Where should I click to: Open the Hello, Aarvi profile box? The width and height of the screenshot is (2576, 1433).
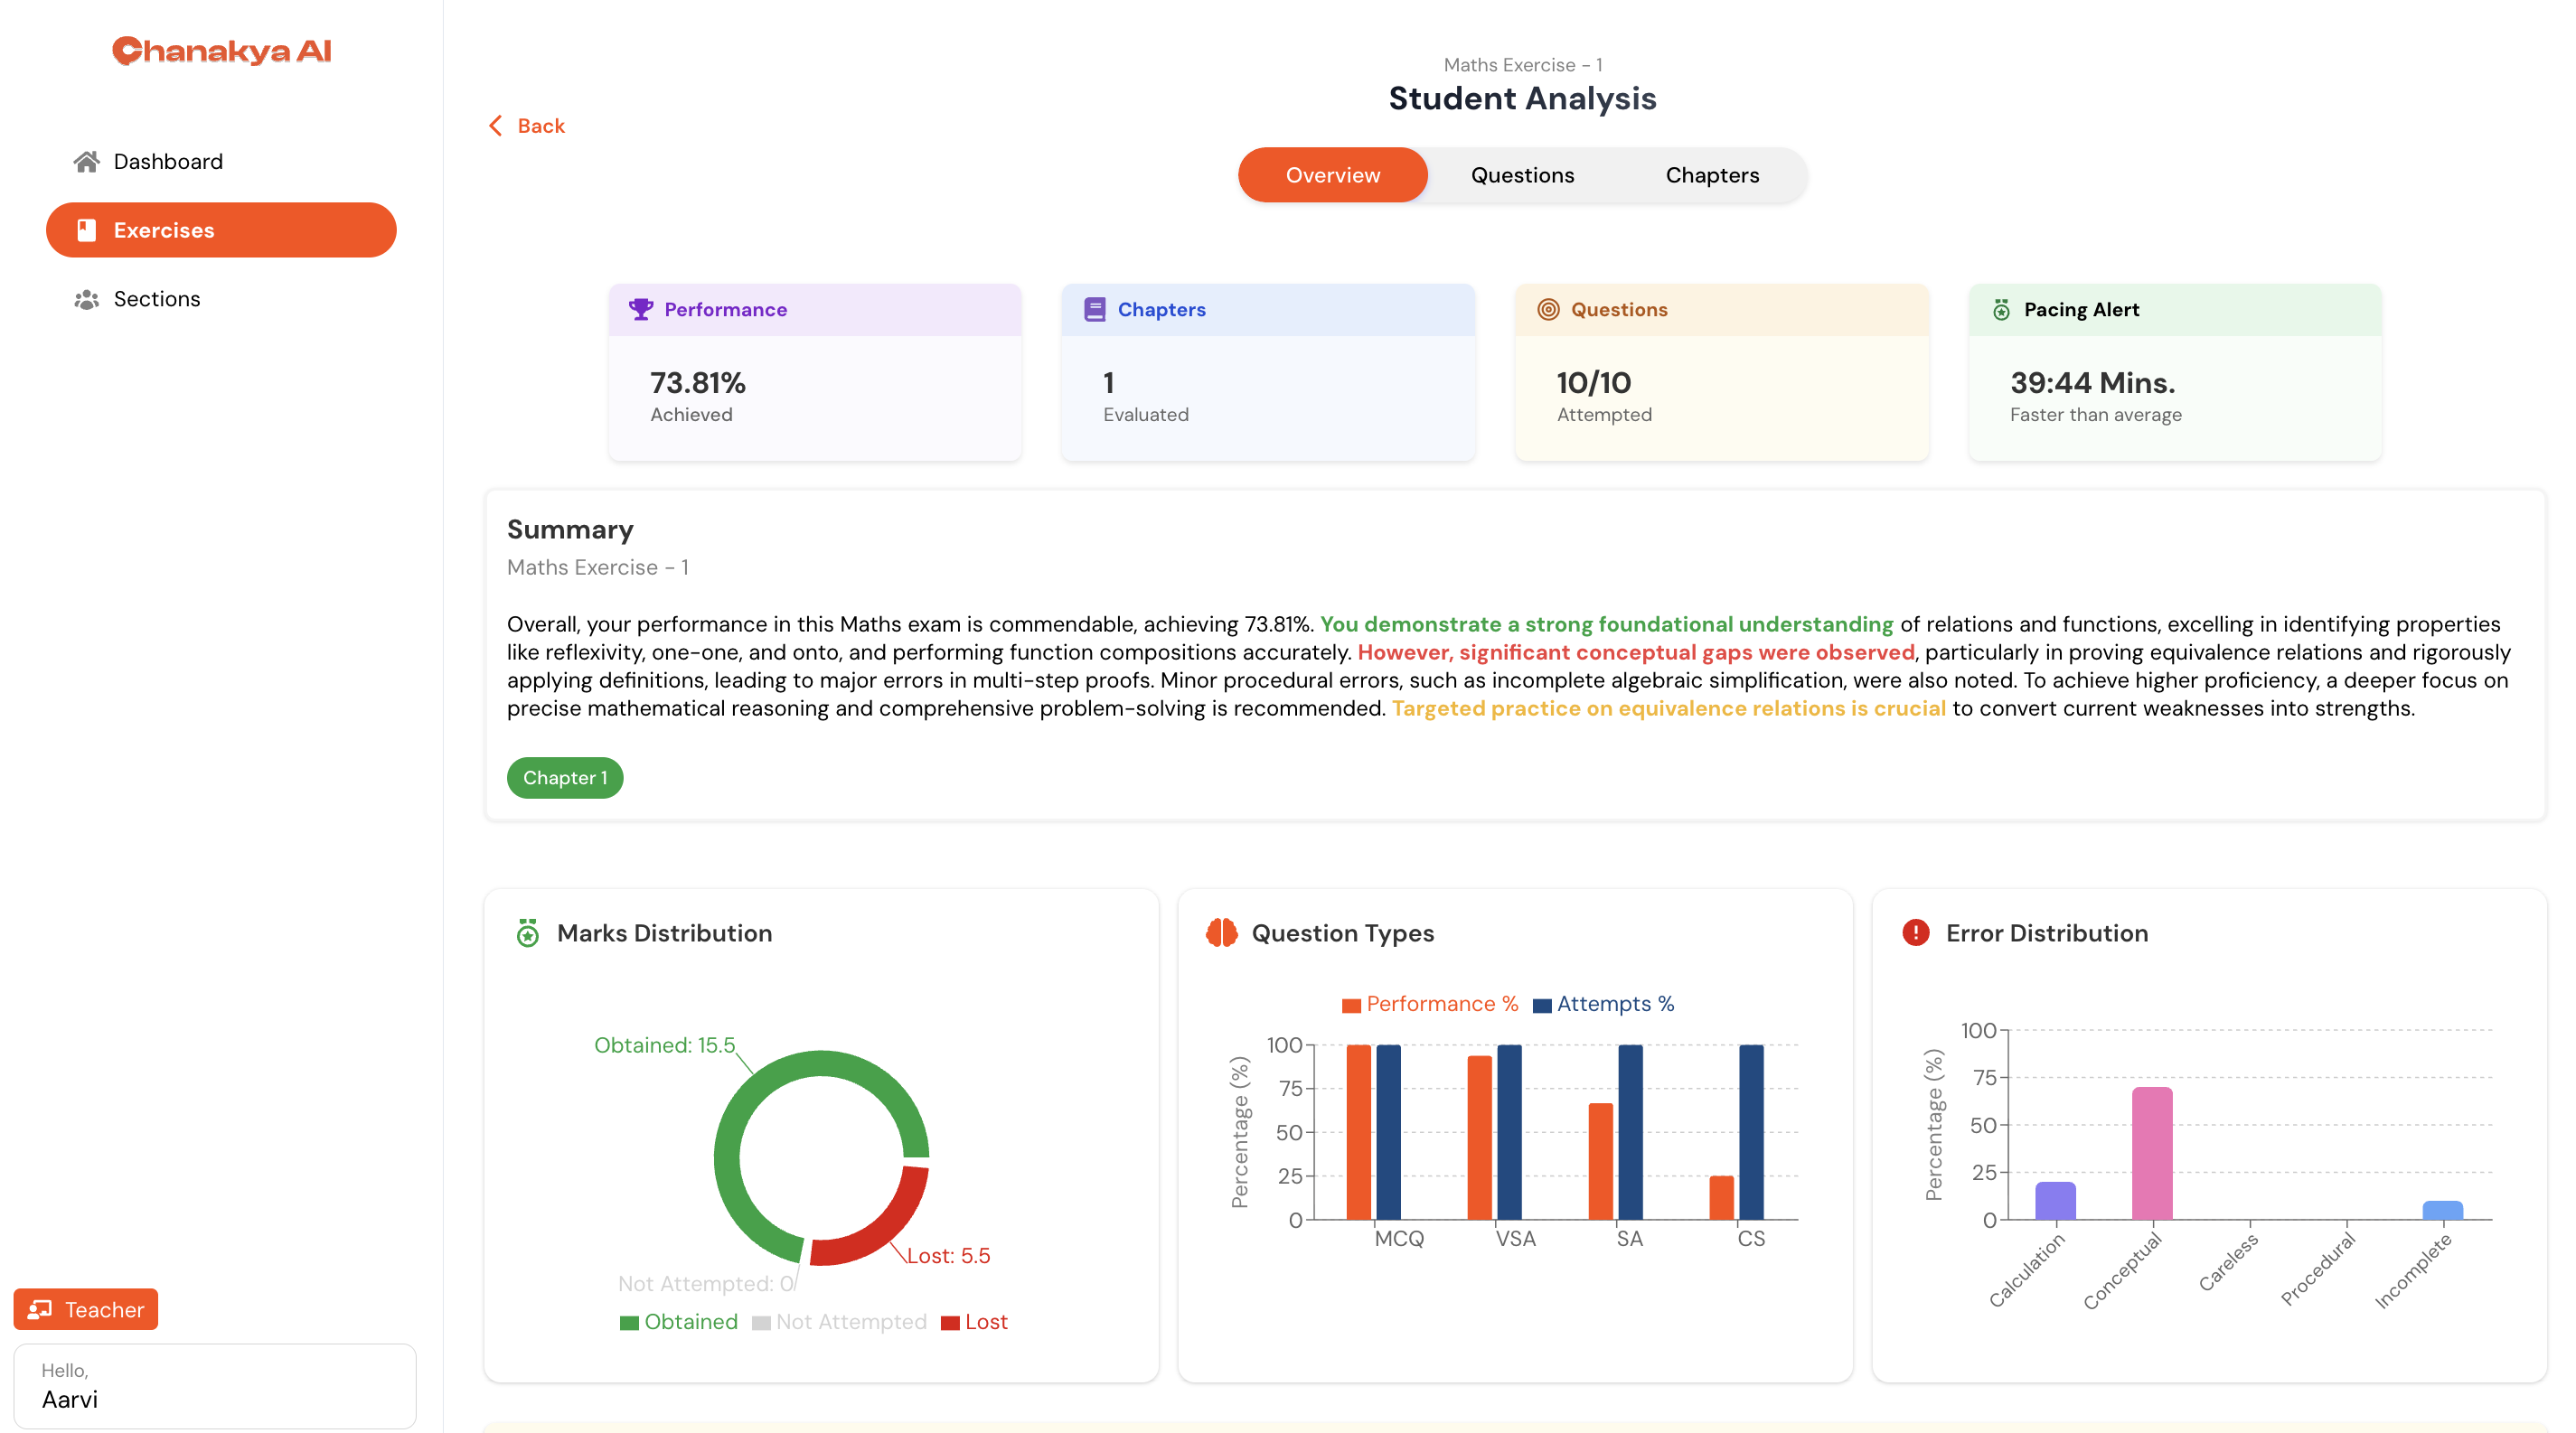pyautogui.click(x=215, y=1386)
